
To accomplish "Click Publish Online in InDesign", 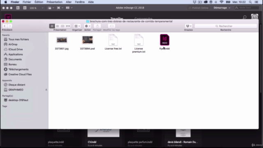I will 198,8.
